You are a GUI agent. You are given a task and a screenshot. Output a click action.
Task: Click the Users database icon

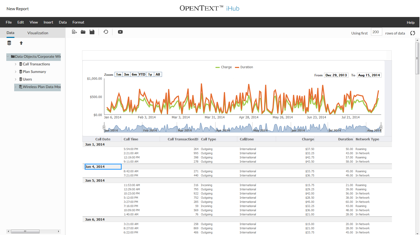coord(21,79)
